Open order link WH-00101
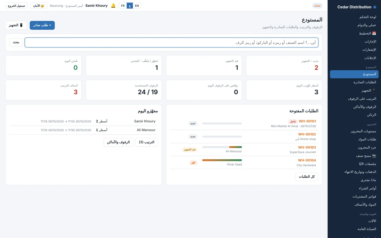Screen dimensions: 381x238 click(x=307, y=121)
